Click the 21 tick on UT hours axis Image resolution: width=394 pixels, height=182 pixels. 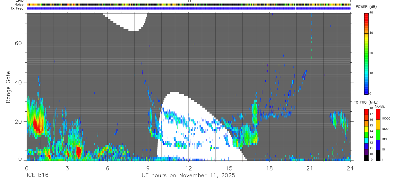pyautogui.click(x=310, y=168)
